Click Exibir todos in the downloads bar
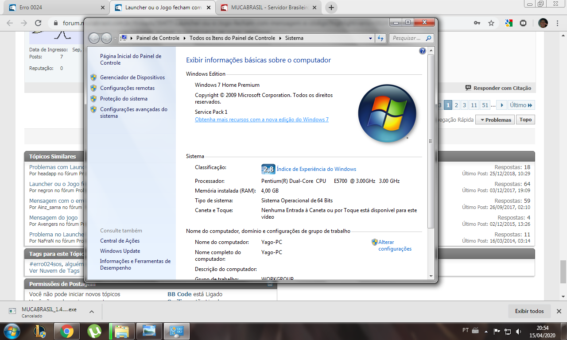This screenshot has height=340, width=567. pos(529,311)
